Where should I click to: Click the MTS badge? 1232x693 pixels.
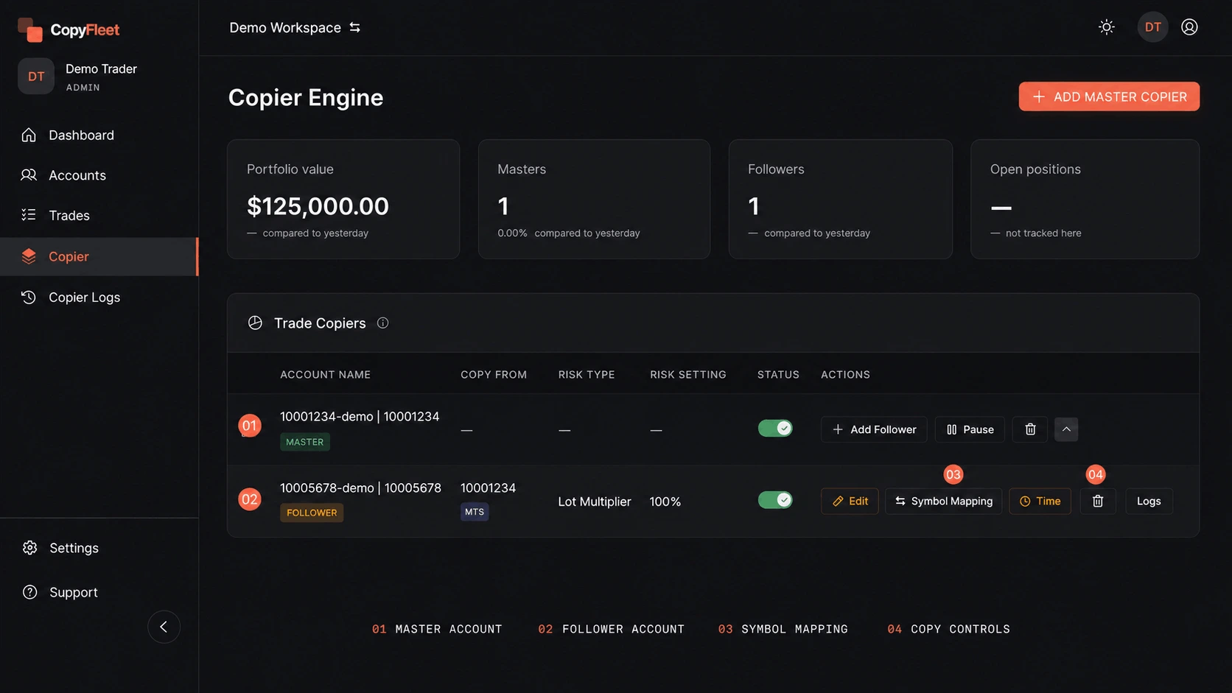(x=475, y=512)
